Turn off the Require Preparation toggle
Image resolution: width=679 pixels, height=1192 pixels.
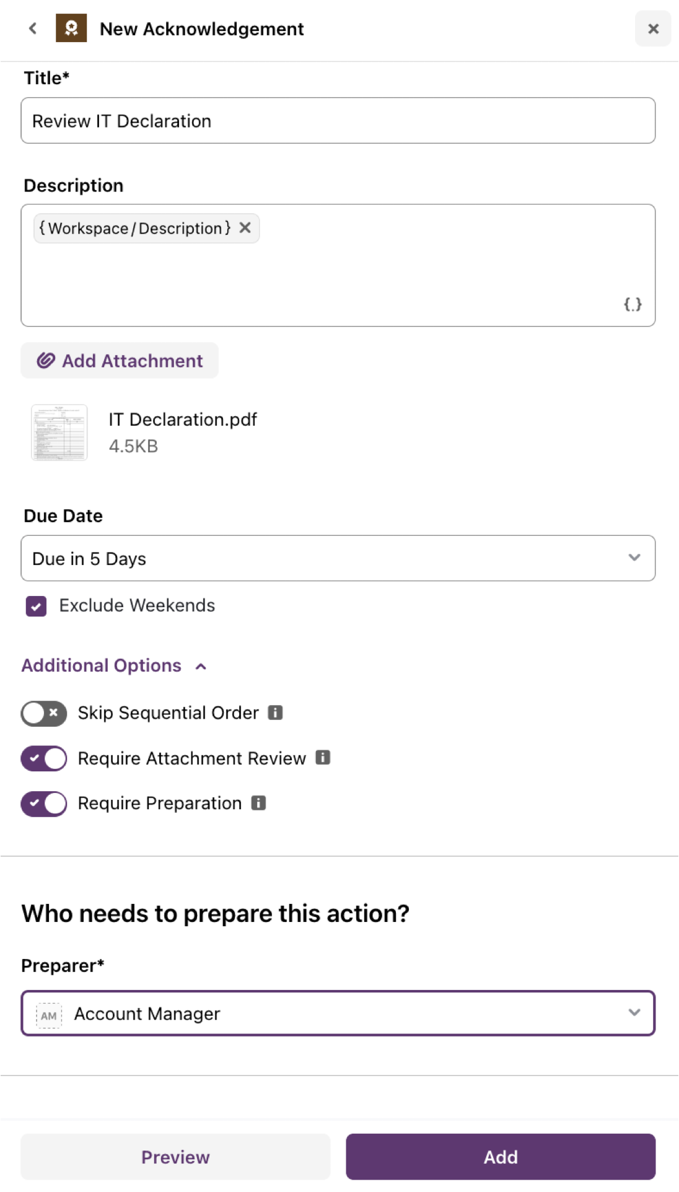[44, 804]
